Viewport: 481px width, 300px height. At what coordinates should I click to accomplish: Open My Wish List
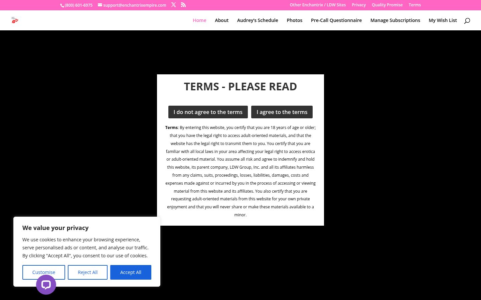[x=443, y=20]
